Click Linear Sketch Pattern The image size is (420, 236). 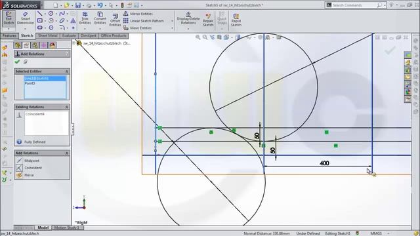pyautogui.click(x=143, y=21)
